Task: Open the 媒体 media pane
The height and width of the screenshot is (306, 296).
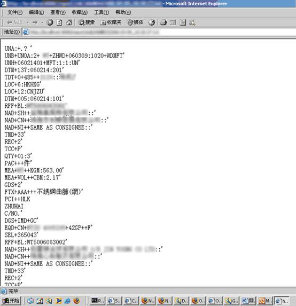Action: click(135, 22)
